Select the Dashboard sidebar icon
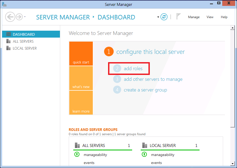The image size is (237, 168). [8, 34]
